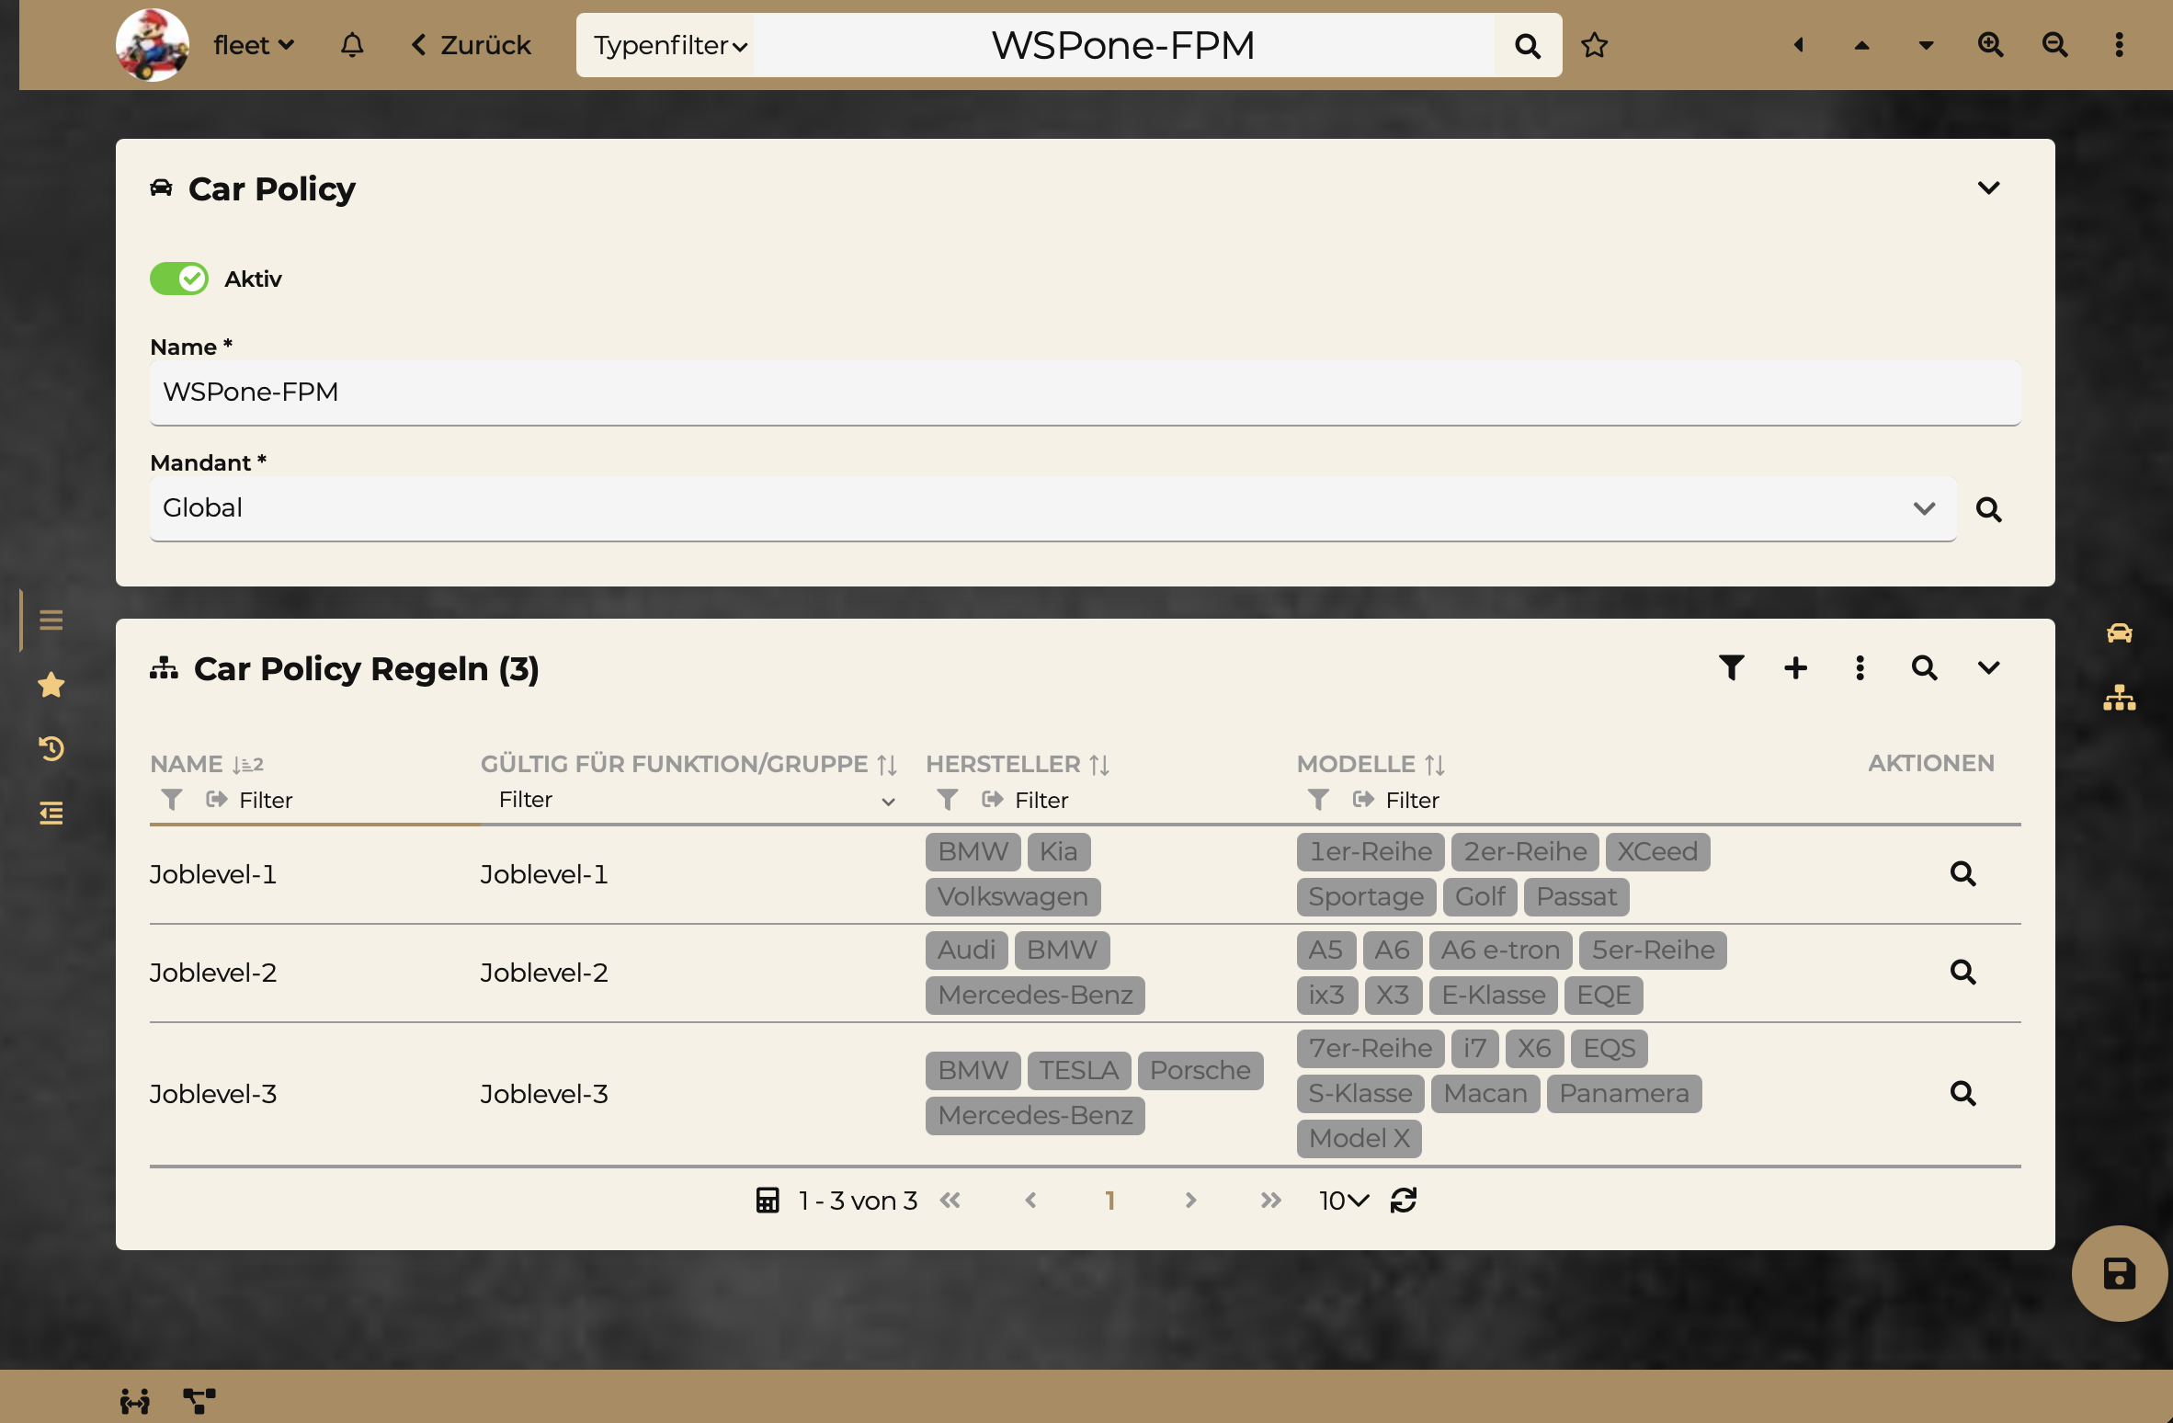Screen dimensions: 2173x1423
Task: Click the TESLA manufacturer tag
Action: pyautogui.click(x=1078, y=1070)
